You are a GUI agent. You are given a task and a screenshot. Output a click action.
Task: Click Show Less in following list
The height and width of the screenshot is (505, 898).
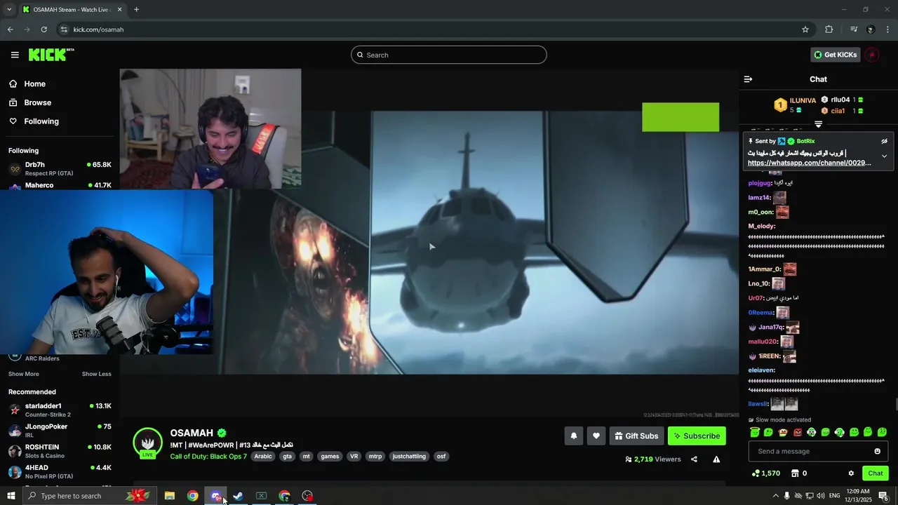coord(96,374)
